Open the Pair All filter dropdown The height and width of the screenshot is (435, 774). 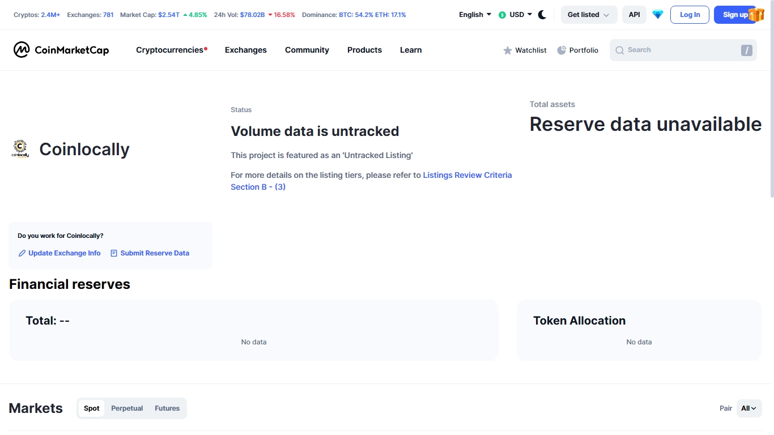tap(749, 408)
